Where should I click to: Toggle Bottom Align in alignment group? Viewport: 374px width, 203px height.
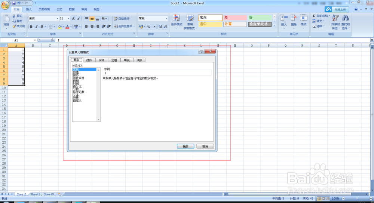point(97,19)
